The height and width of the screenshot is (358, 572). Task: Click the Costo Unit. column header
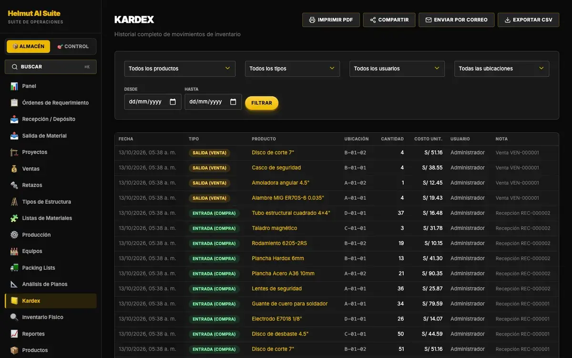point(428,139)
